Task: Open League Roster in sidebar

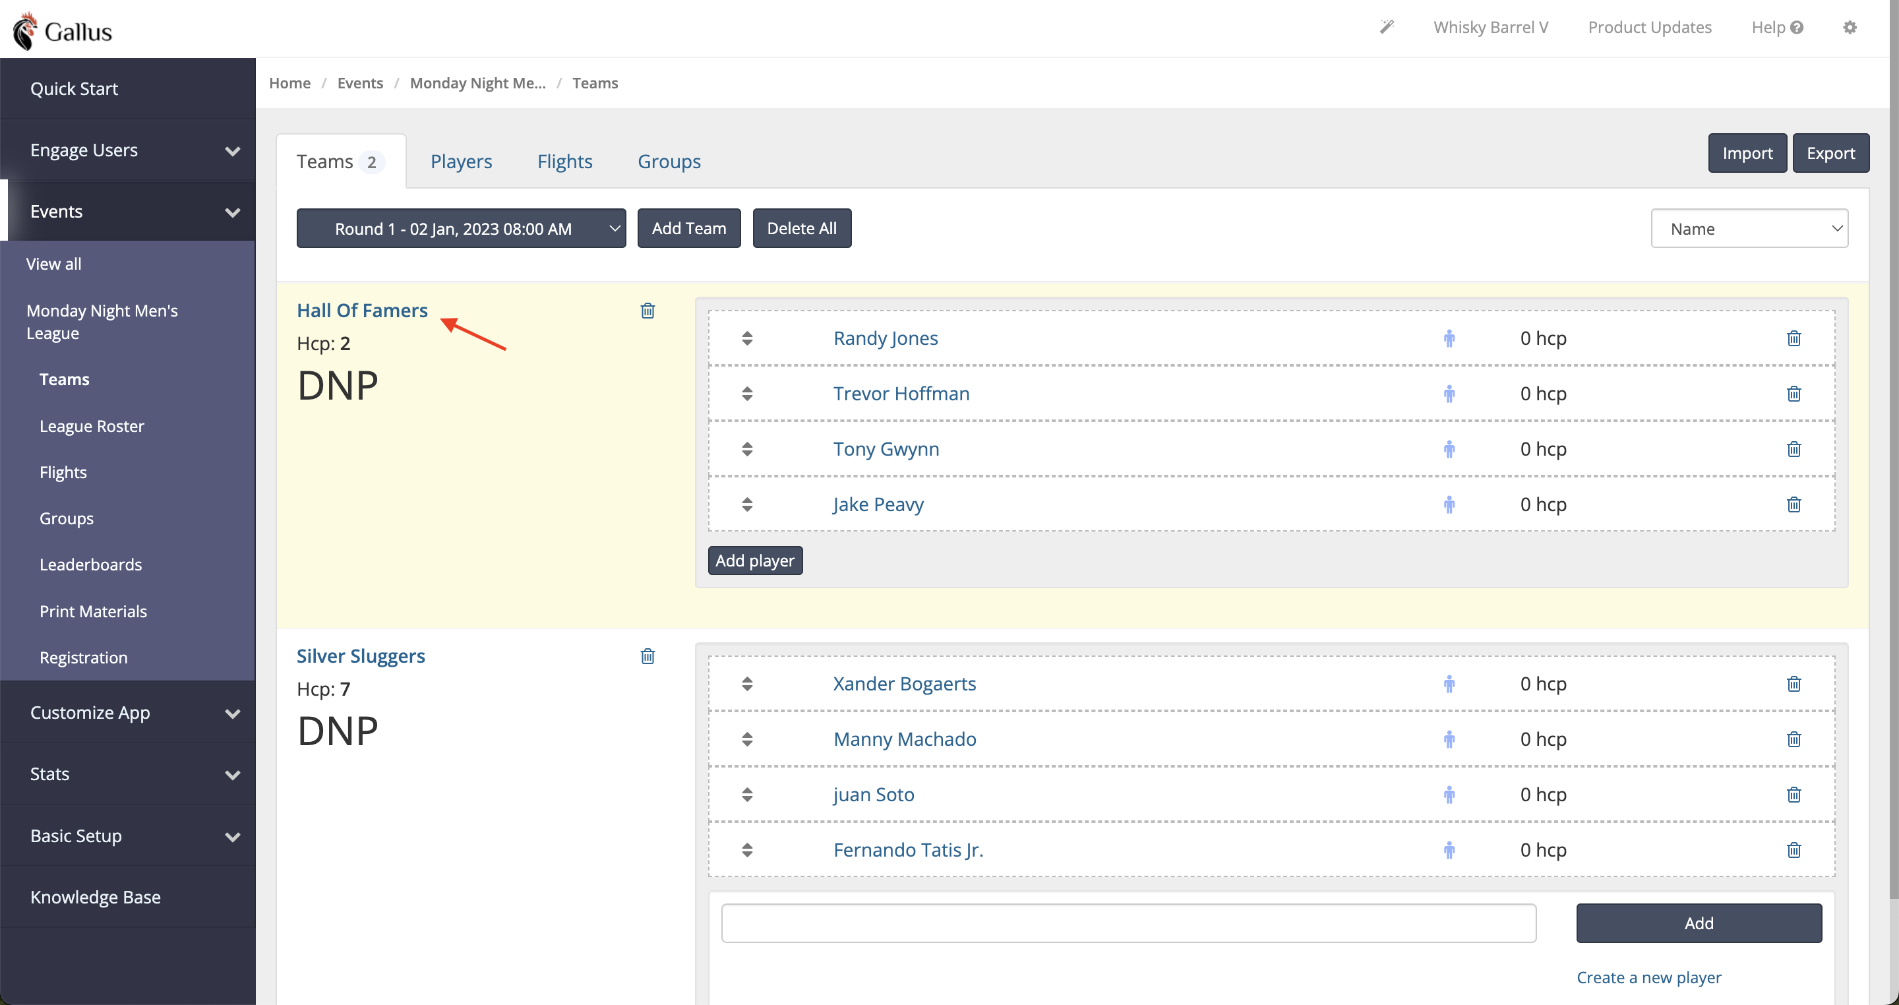Action: (x=92, y=426)
